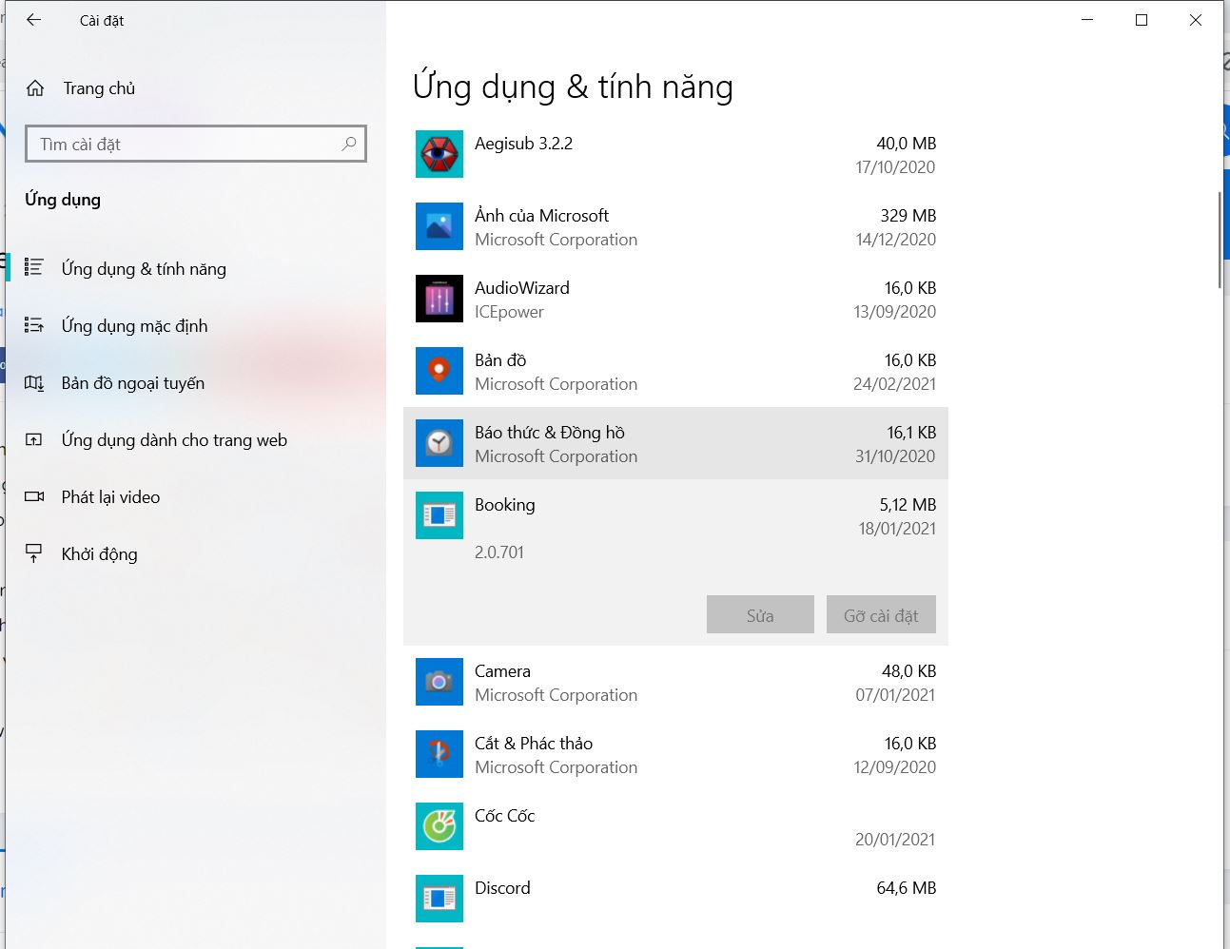Click the Discord app icon
The image size is (1230, 949).
[x=439, y=898]
